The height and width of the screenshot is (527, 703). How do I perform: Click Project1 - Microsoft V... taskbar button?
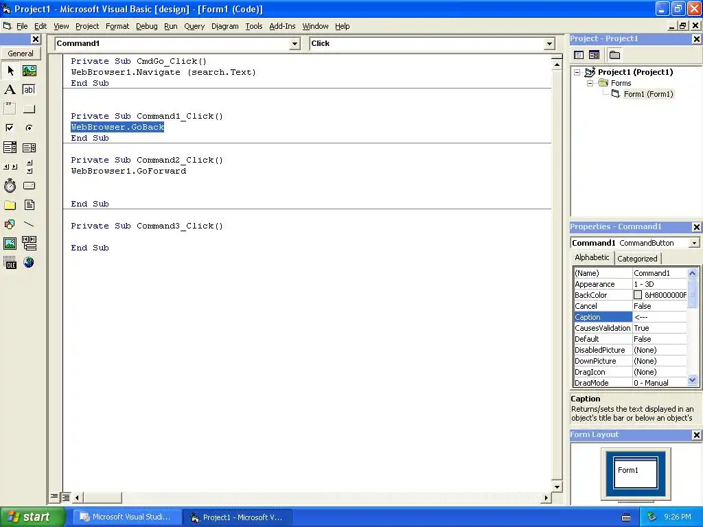pos(238,517)
